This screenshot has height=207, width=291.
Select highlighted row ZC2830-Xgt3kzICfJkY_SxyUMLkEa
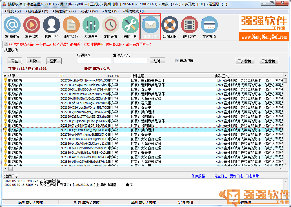tap(143, 130)
